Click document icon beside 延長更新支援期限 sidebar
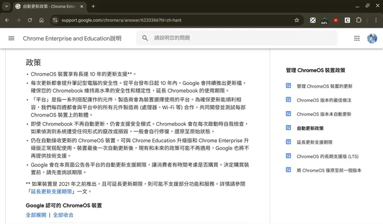Screen dimensions: 383x224 click(x=288, y=142)
